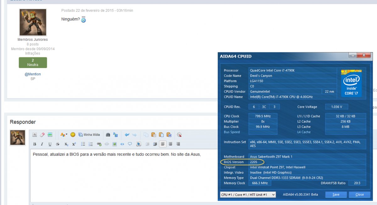This screenshot has height=205, width=377.
Task: Close AIDA64 CPUID with the red X
Action: click(x=364, y=55)
